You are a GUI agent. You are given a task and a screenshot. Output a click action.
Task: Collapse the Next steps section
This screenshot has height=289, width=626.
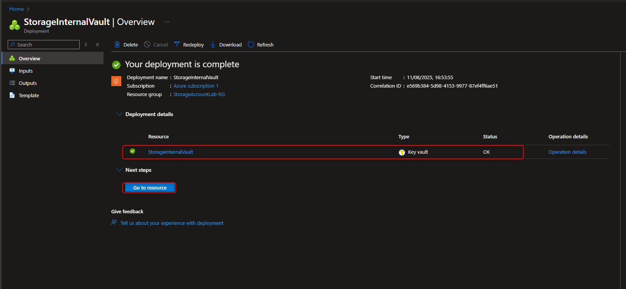pyautogui.click(x=119, y=170)
